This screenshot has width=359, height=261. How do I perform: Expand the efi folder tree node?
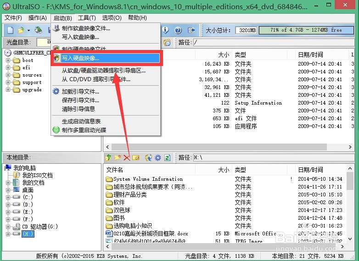8,68
